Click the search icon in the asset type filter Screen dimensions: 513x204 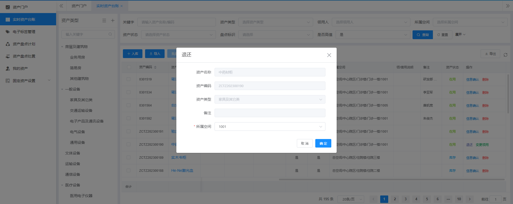click(x=110, y=34)
